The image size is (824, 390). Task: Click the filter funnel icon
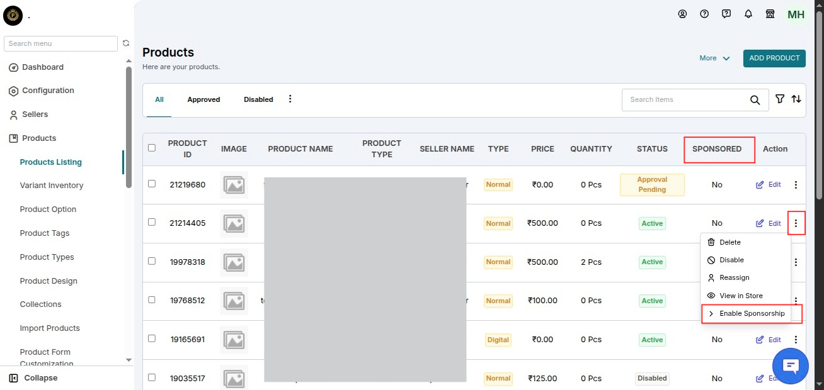780,99
